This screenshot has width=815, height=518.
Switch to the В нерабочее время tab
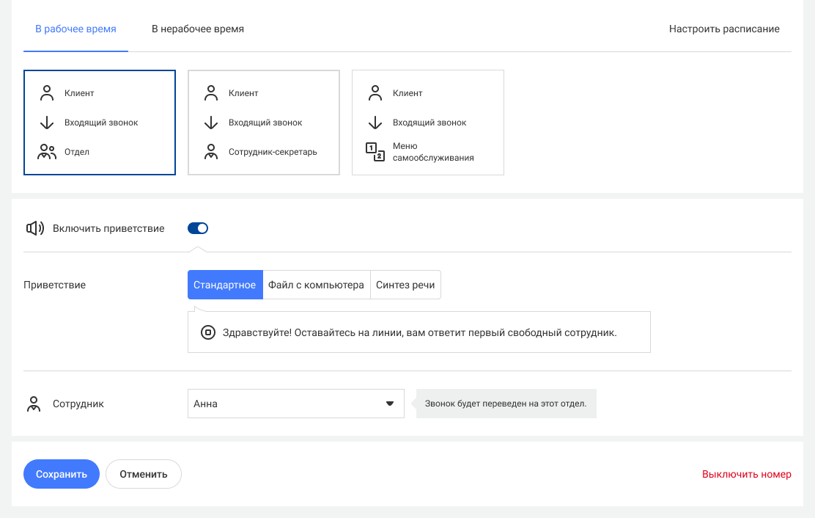point(197,29)
